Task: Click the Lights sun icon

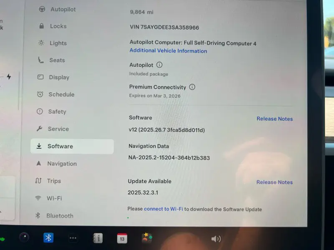Action: click(x=41, y=43)
